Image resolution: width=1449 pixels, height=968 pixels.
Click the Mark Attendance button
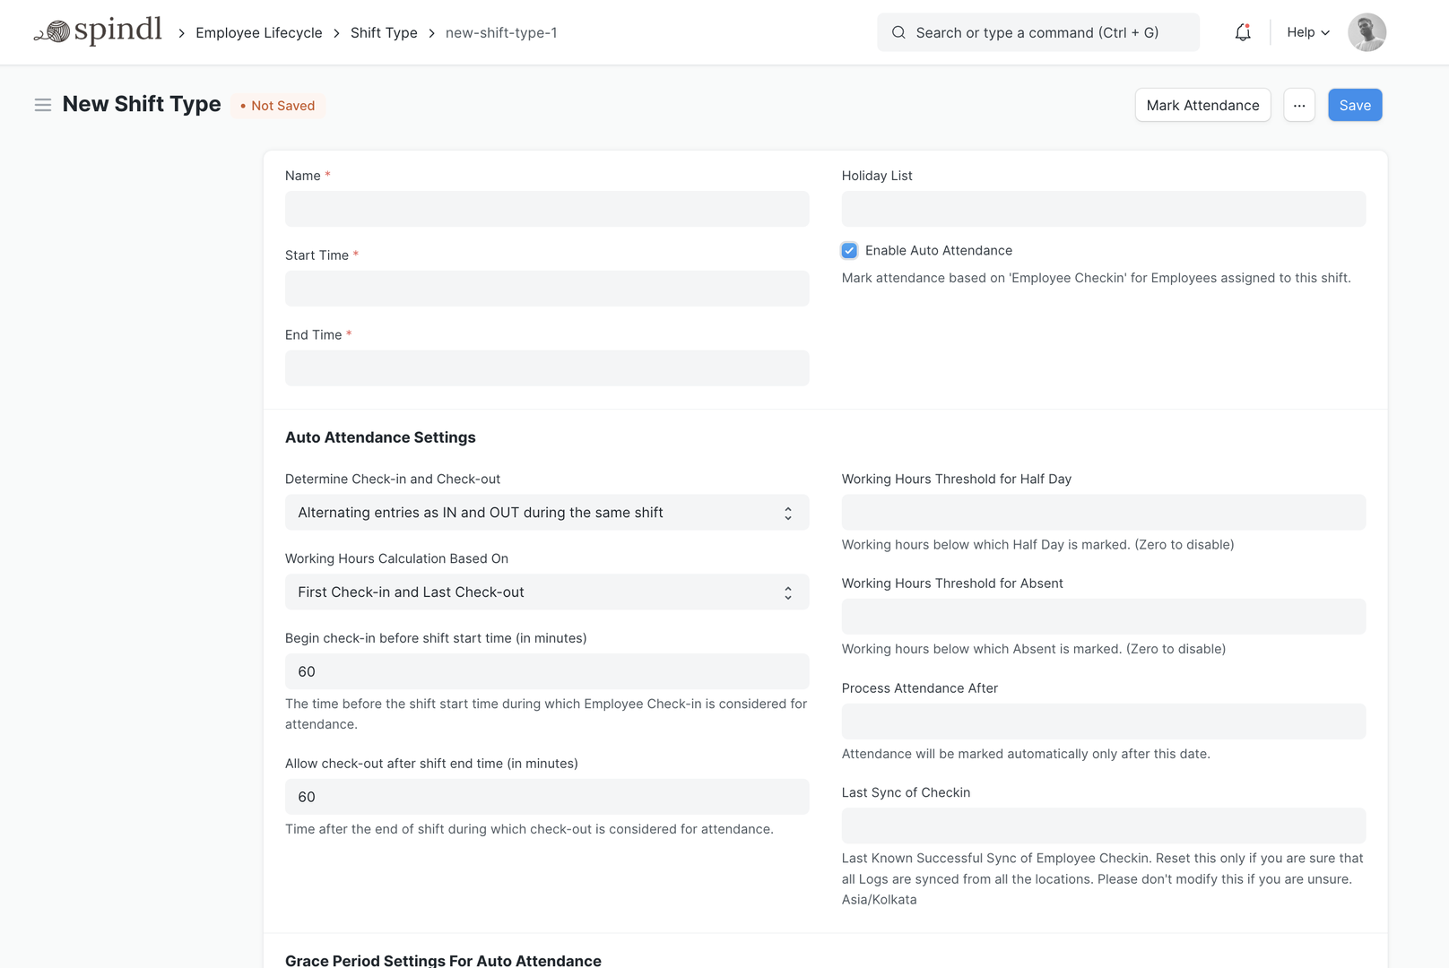(x=1202, y=105)
